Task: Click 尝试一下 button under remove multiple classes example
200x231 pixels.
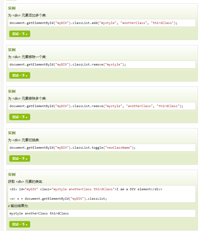Action: coord(20,117)
